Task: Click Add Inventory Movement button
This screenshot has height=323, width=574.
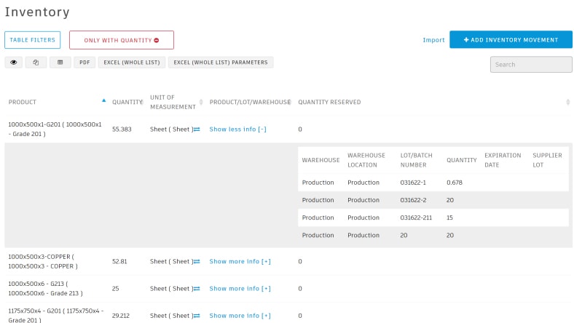Action: click(511, 40)
